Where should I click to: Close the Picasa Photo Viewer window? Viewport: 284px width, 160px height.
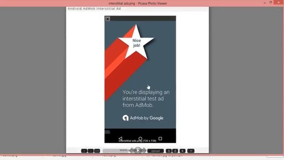(x=279, y=2)
